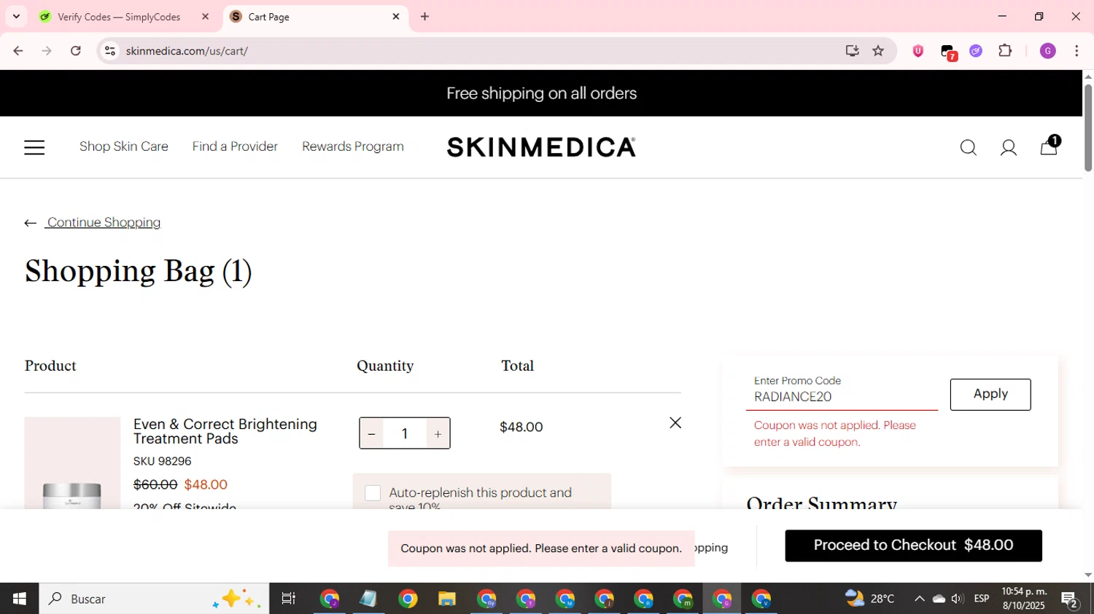Open the Extensions puzzle menu
The image size is (1094, 614).
pyautogui.click(x=1005, y=51)
